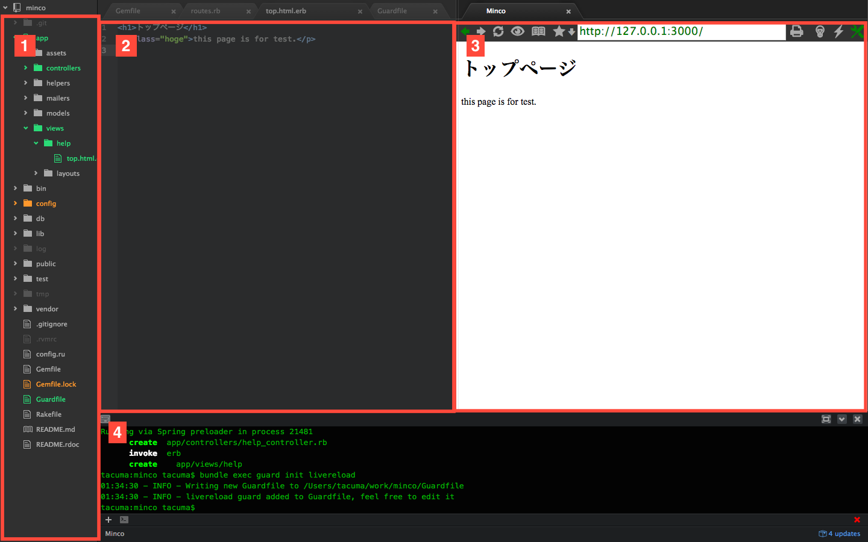This screenshot has height=542, width=868.
Task: Go back in the browser pane
Action: point(465,31)
